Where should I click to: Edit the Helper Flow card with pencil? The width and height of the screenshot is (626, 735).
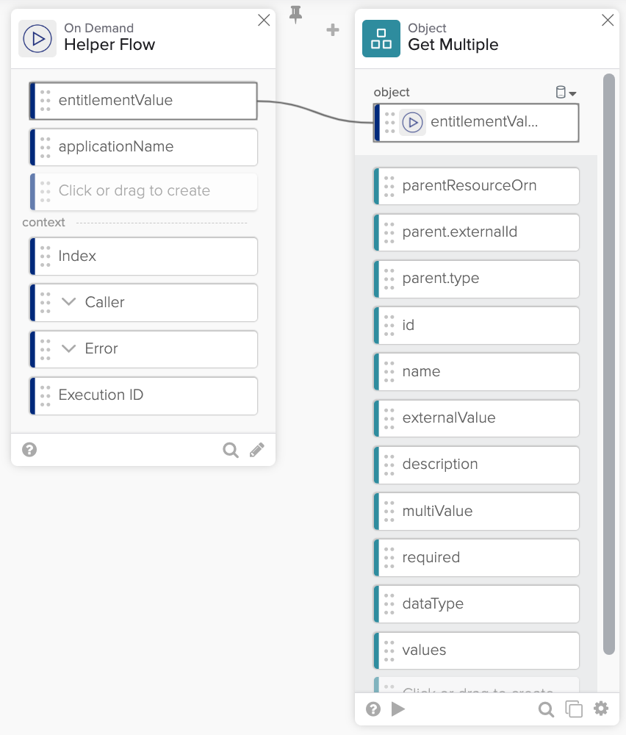(256, 450)
